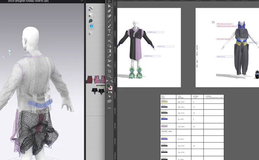Select the Artboard tool

tap(109, 71)
